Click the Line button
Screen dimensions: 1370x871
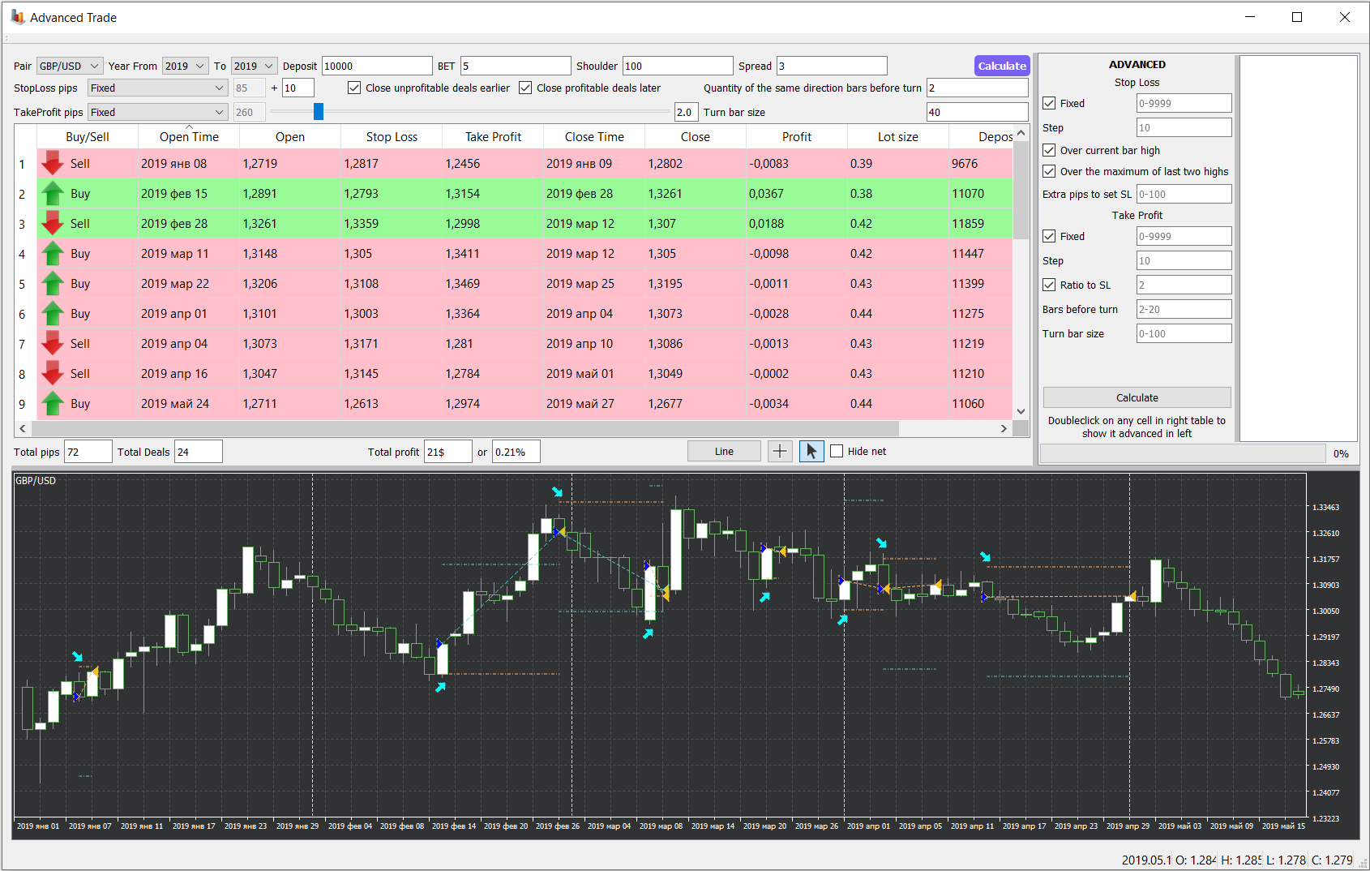click(724, 452)
